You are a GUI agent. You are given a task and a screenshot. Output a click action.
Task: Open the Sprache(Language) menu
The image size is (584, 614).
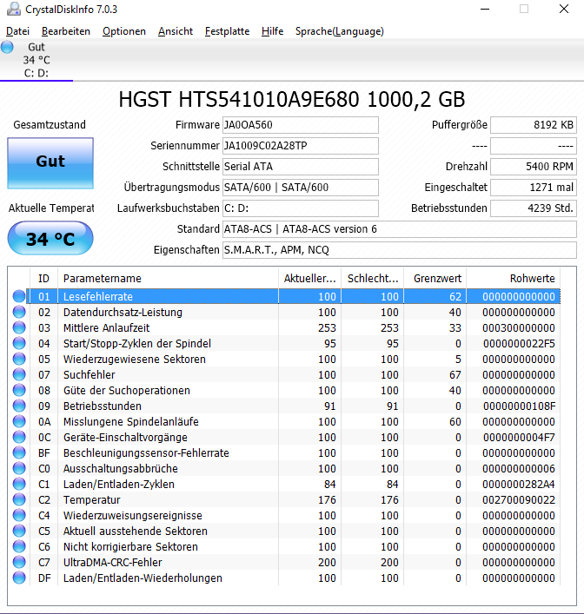point(340,31)
